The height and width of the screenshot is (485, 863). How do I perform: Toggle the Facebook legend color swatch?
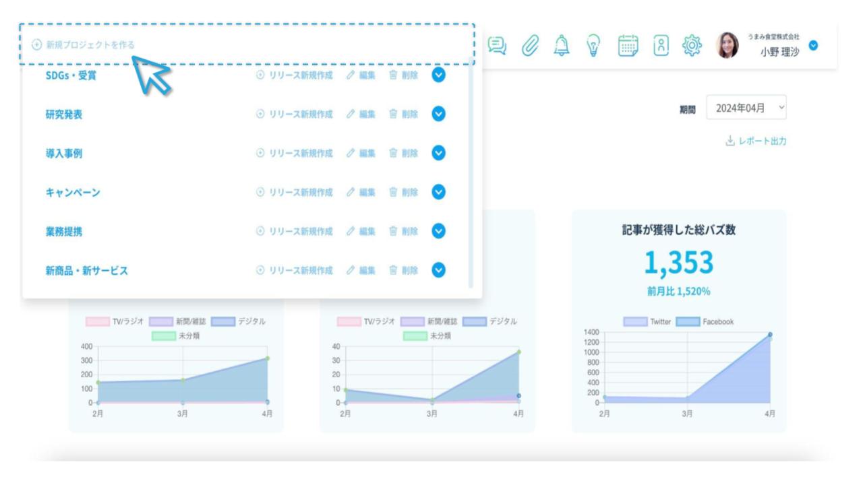click(x=686, y=322)
